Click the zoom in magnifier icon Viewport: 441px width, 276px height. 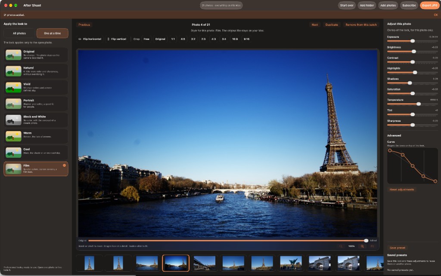[x=362, y=246]
